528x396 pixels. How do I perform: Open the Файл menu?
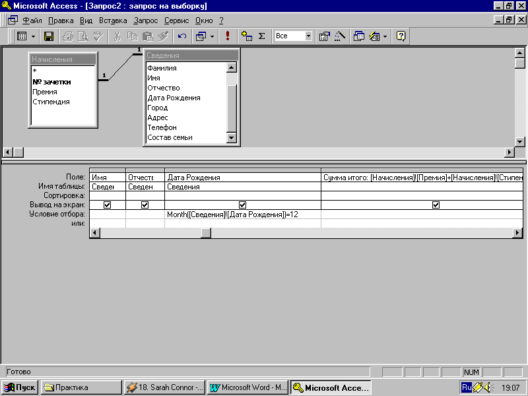[x=32, y=20]
